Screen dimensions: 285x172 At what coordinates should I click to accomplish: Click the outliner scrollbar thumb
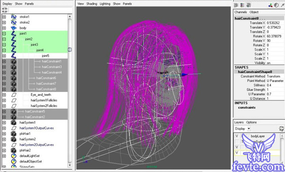coord(70,50)
